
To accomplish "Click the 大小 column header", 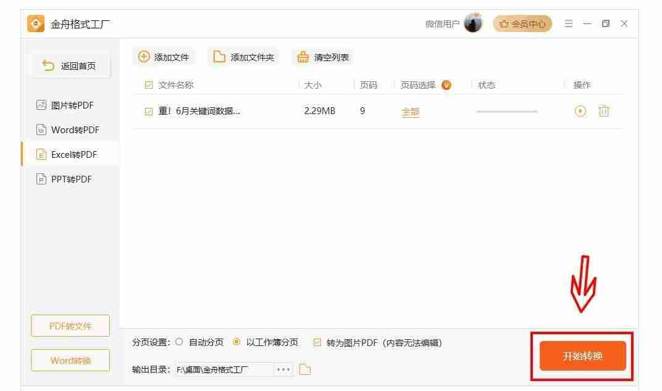I will tap(313, 85).
